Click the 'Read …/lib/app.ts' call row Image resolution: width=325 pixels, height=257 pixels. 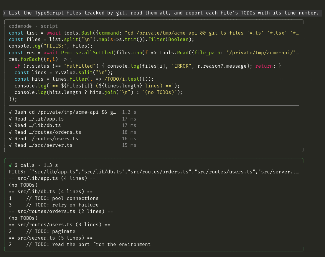(72, 119)
